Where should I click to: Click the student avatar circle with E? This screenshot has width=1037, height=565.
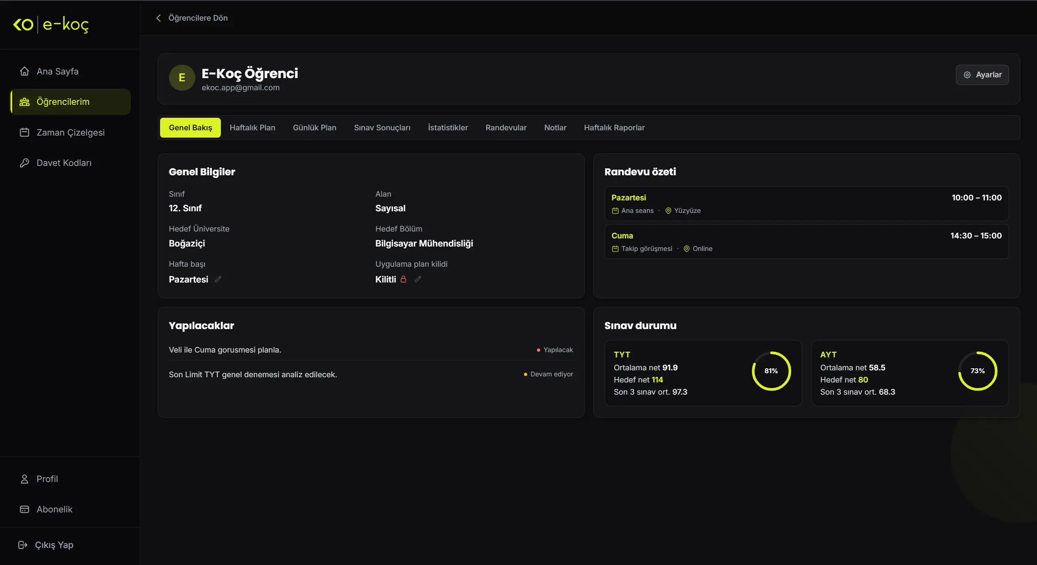point(182,77)
